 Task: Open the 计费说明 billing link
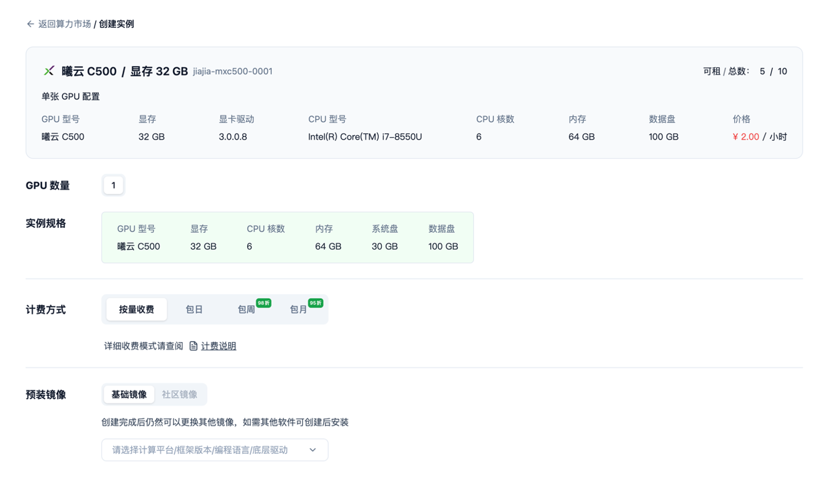[219, 346]
